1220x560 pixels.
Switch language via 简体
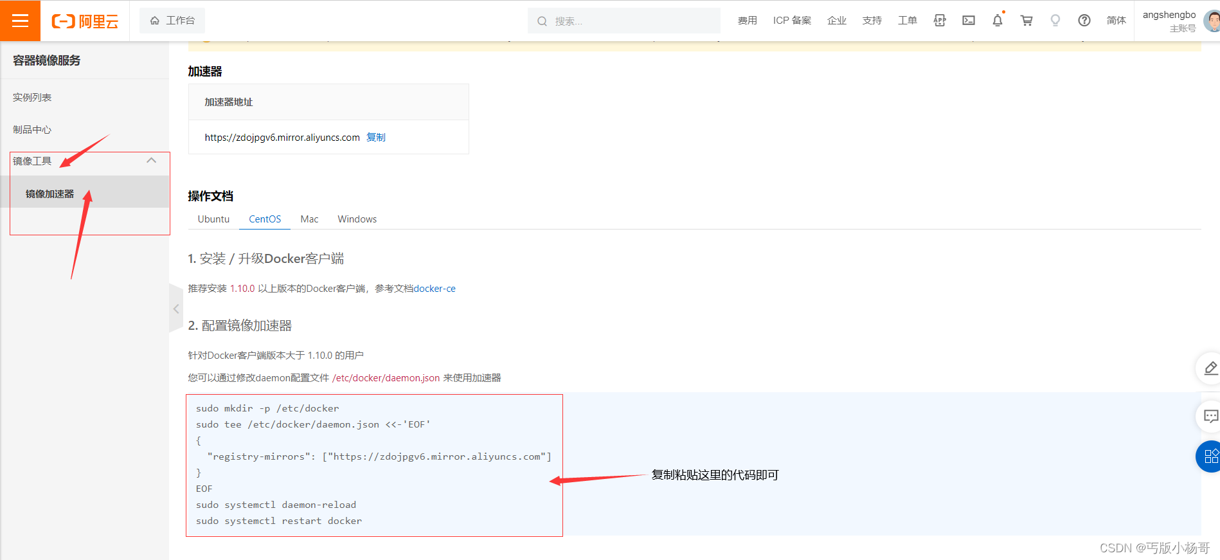[1117, 21]
